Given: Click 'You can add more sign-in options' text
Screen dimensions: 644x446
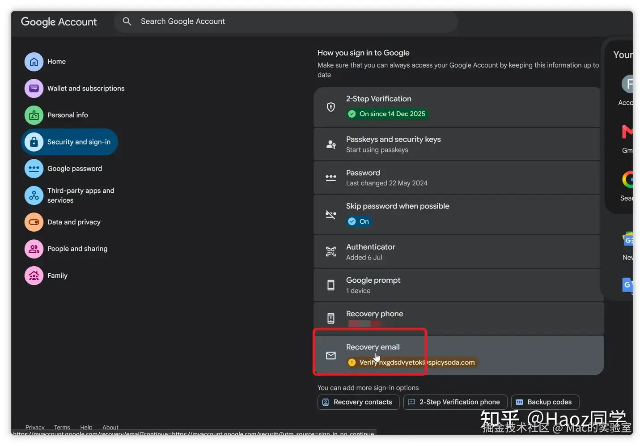Looking at the screenshot, I should [368, 388].
